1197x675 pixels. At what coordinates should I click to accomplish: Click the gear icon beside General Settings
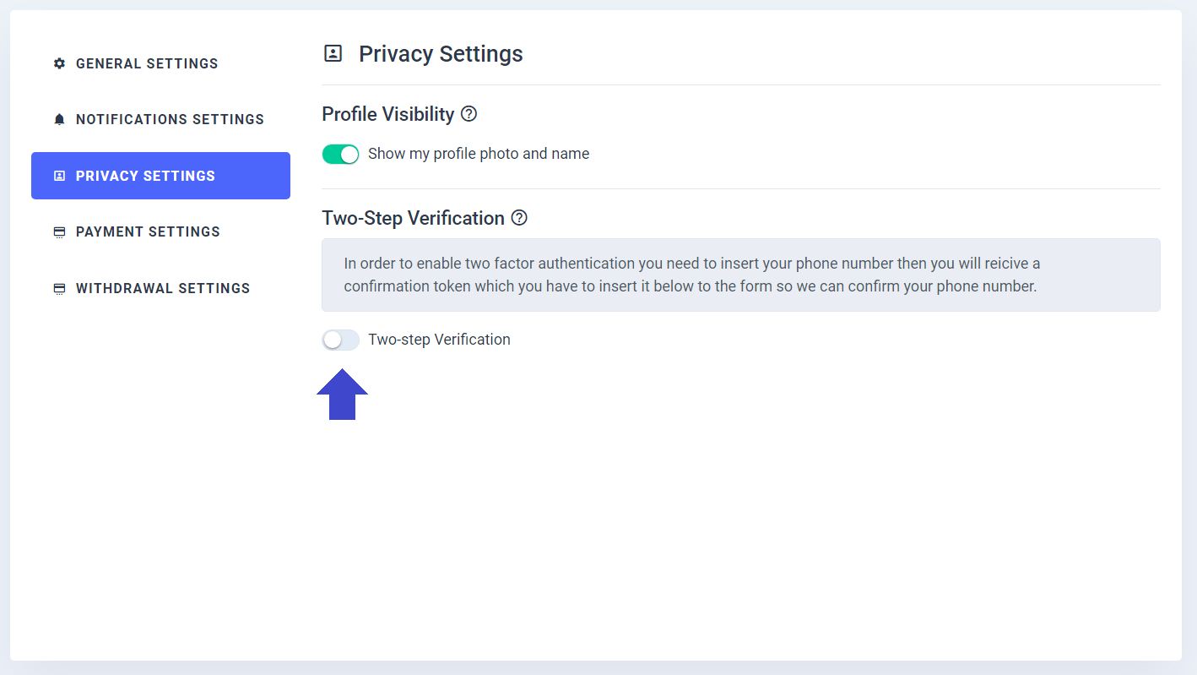[59, 63]
